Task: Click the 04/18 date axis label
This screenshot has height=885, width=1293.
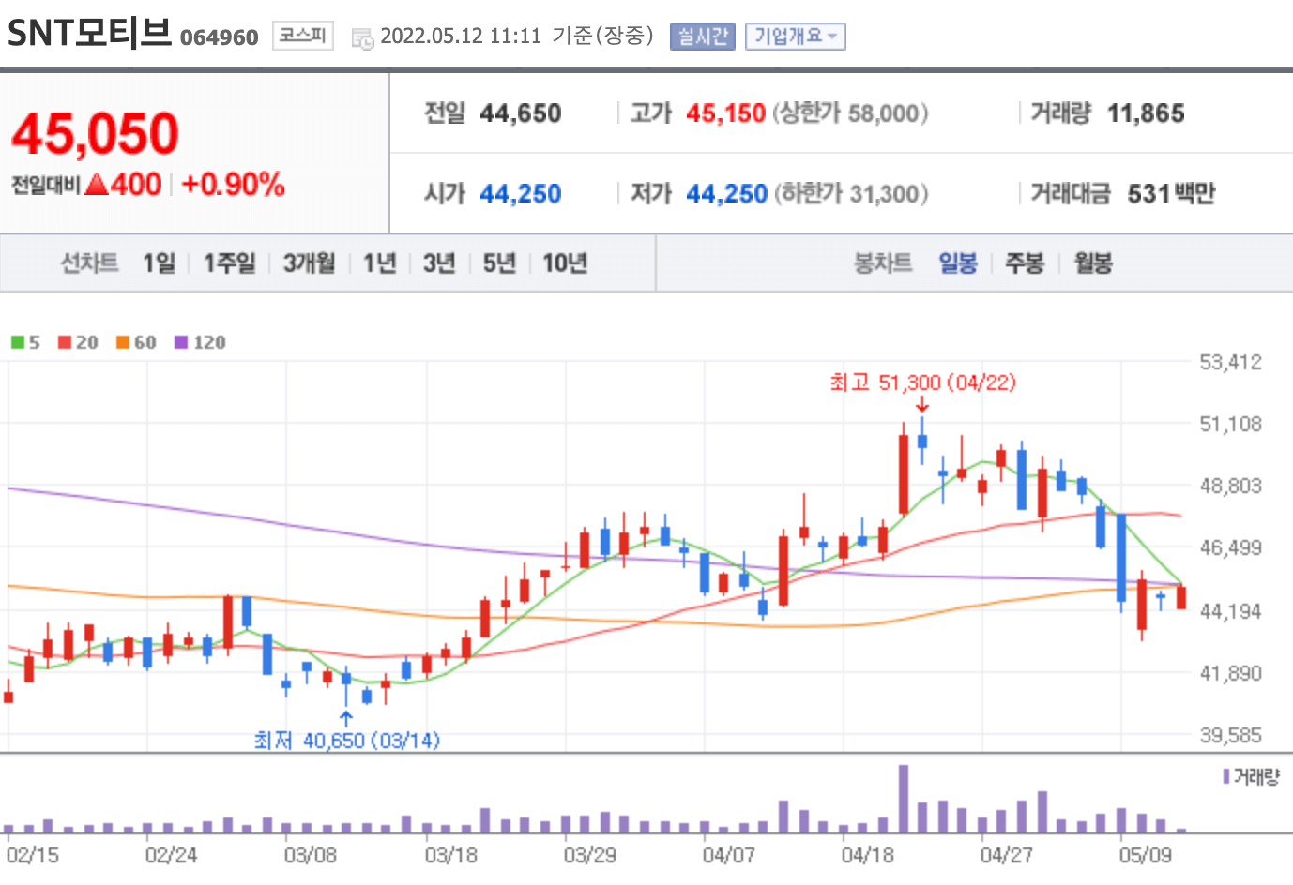Action: coord(867,855)
